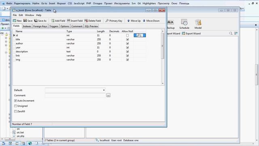Click the Comment text input field

[75, 95]
